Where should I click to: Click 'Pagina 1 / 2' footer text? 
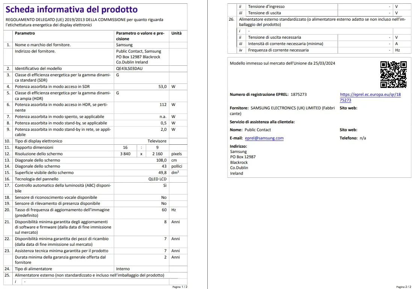pyautogui.click(x=180, y=287)
